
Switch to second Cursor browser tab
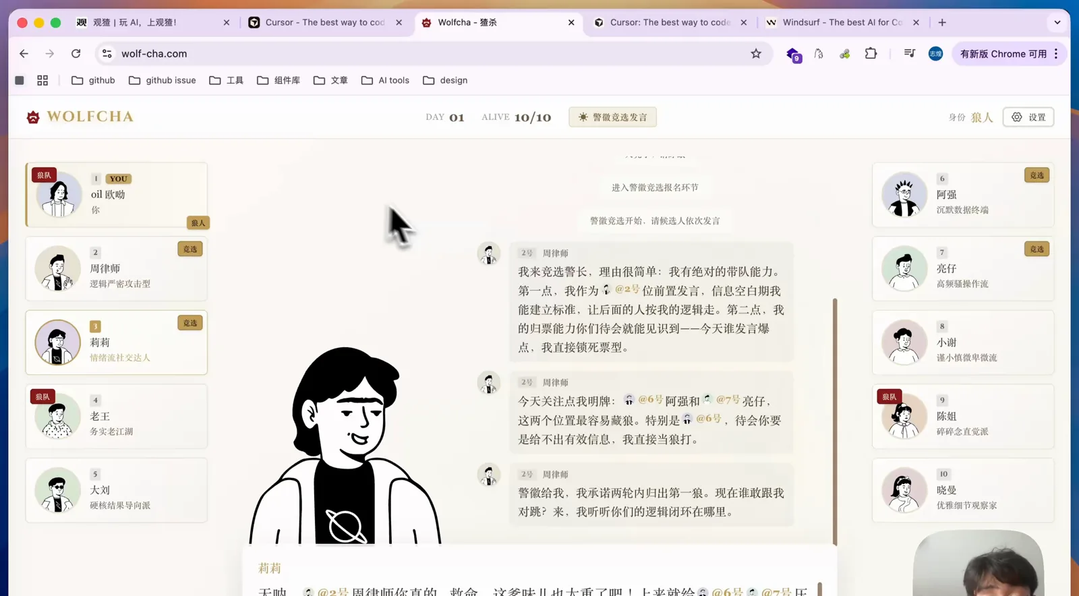point(670,22)
